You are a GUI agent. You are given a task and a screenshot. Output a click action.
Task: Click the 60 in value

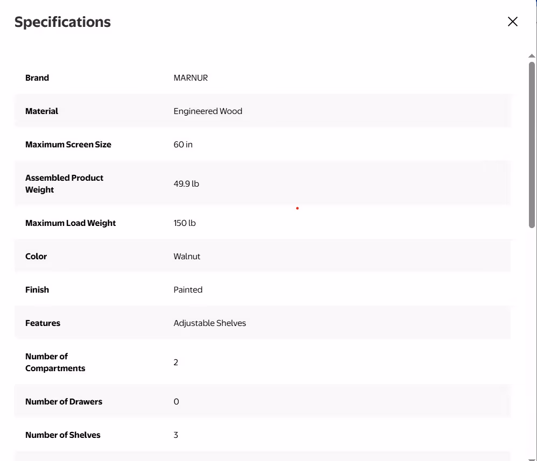click(x=183, y=144)
